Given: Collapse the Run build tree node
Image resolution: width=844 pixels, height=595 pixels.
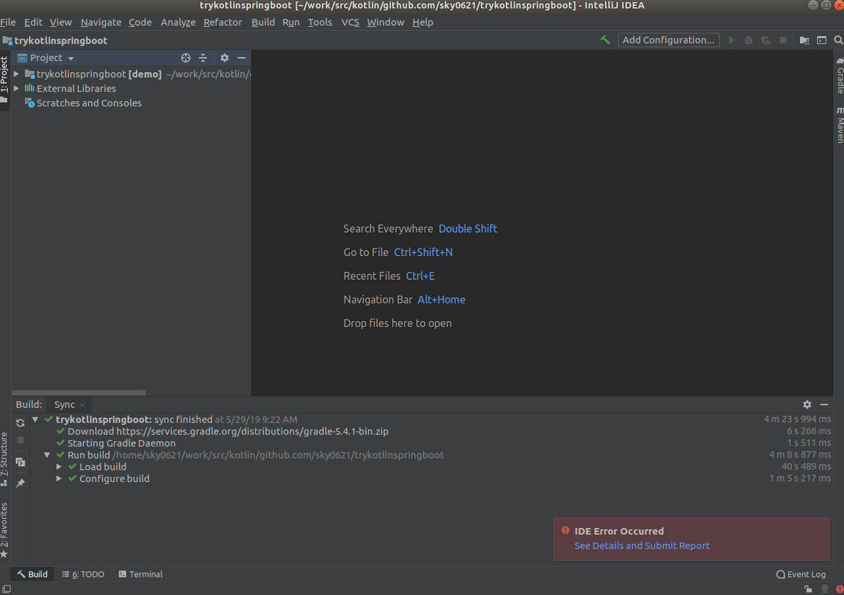Looking at the screenshot, I should pos(47,454).
